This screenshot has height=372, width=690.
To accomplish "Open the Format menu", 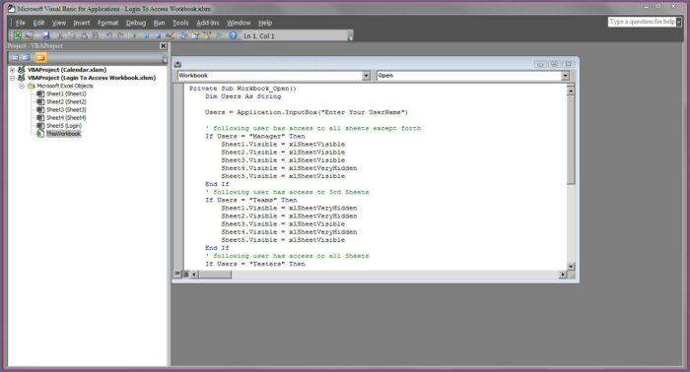I will [x=107, y=23].
